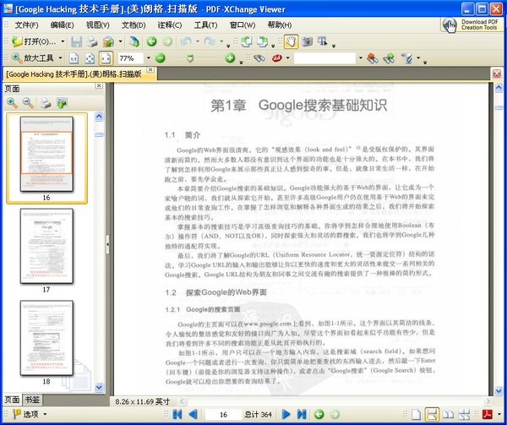Switch to the 书签 (Bookmarks) tab
This screenshot has width=507, height=425.
tap(31, 400)
